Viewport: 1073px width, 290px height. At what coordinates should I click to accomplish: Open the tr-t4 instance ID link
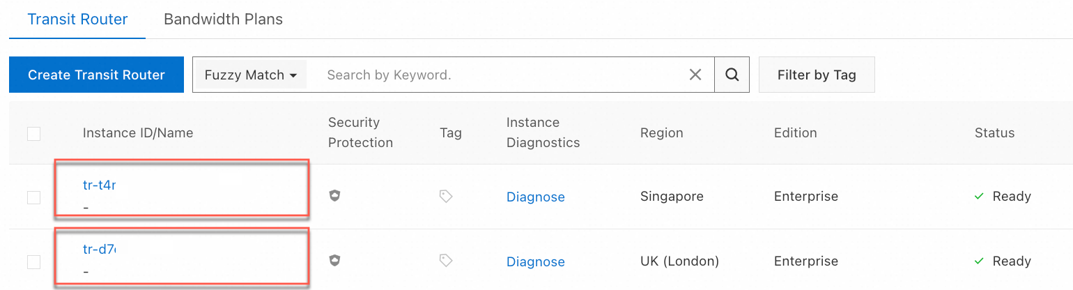pos(99,185)
